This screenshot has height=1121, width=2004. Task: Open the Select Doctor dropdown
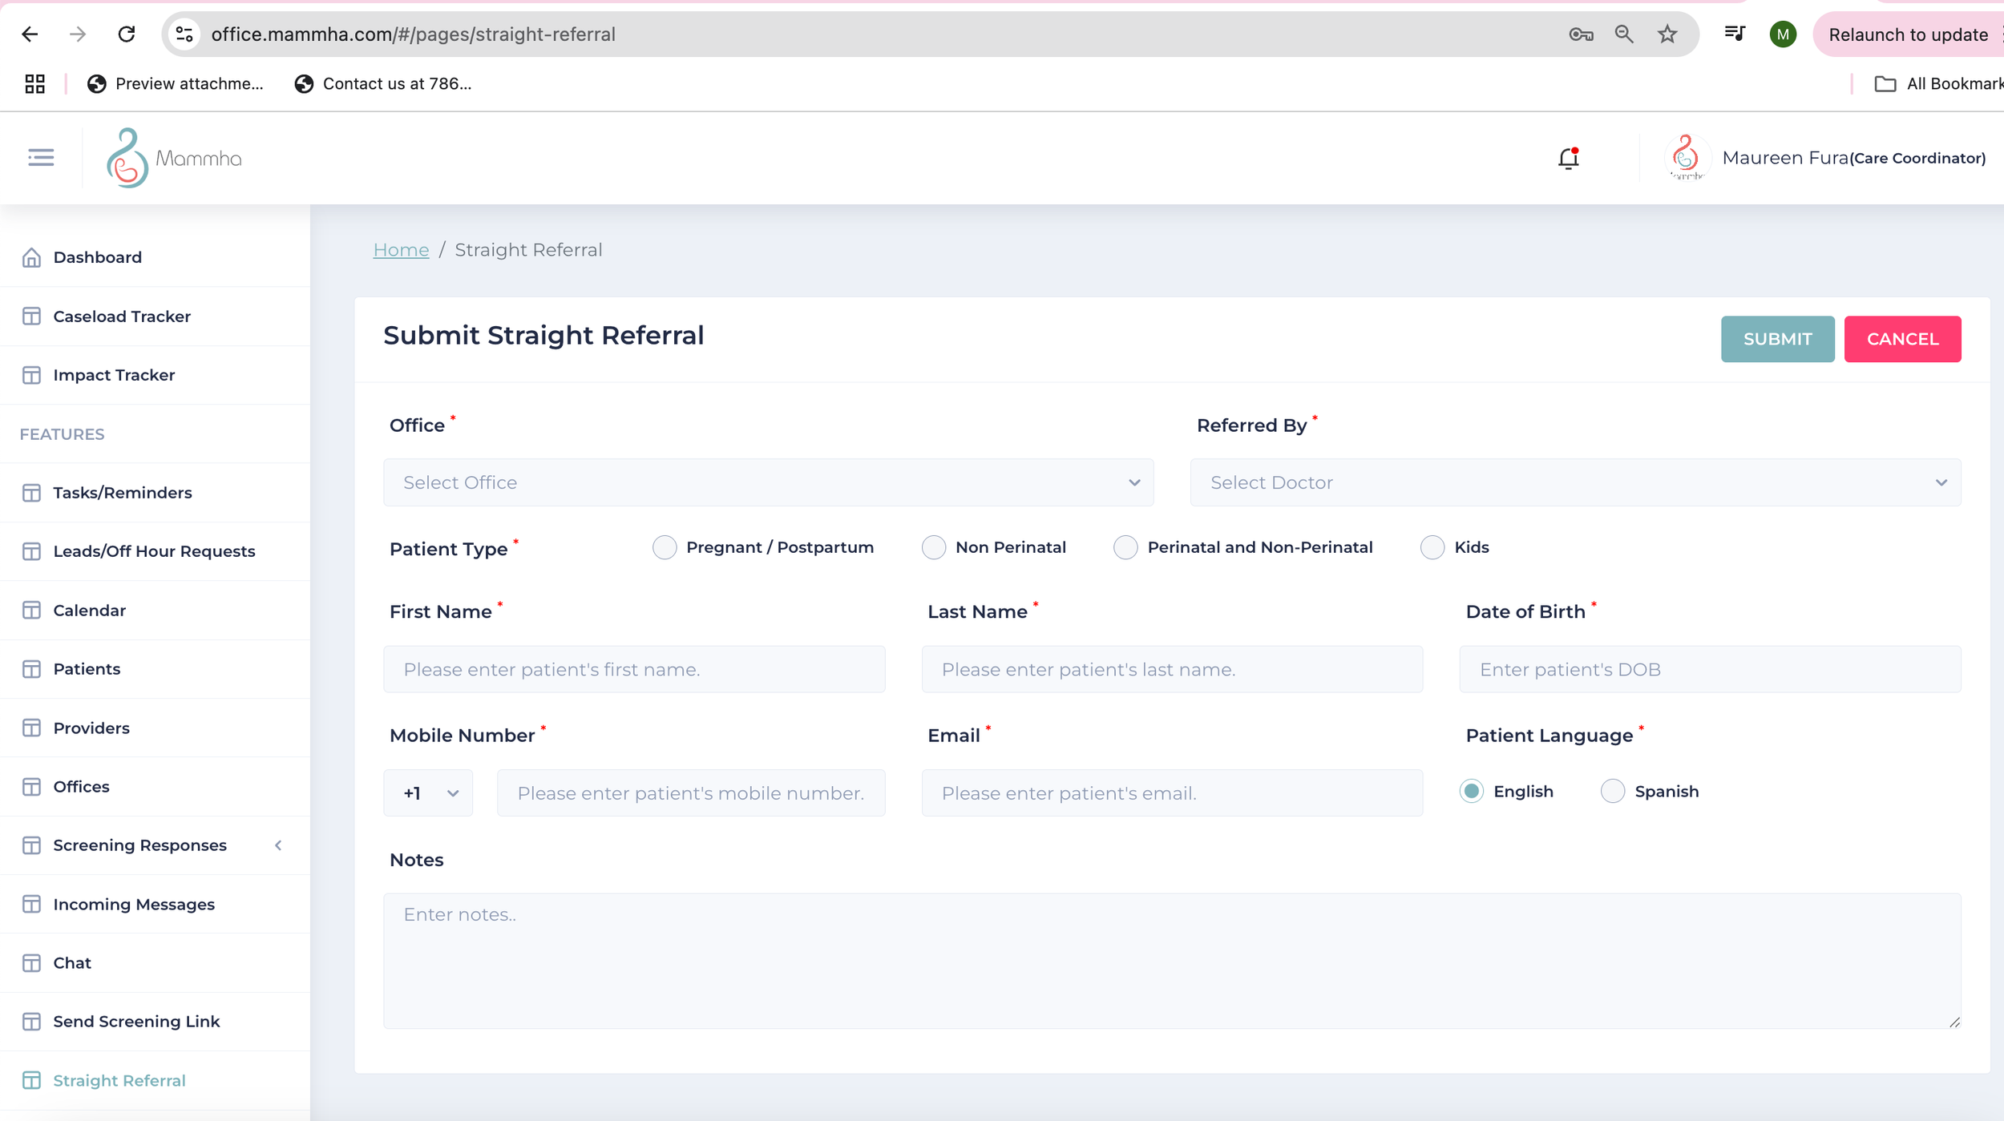pos(1575,482)
